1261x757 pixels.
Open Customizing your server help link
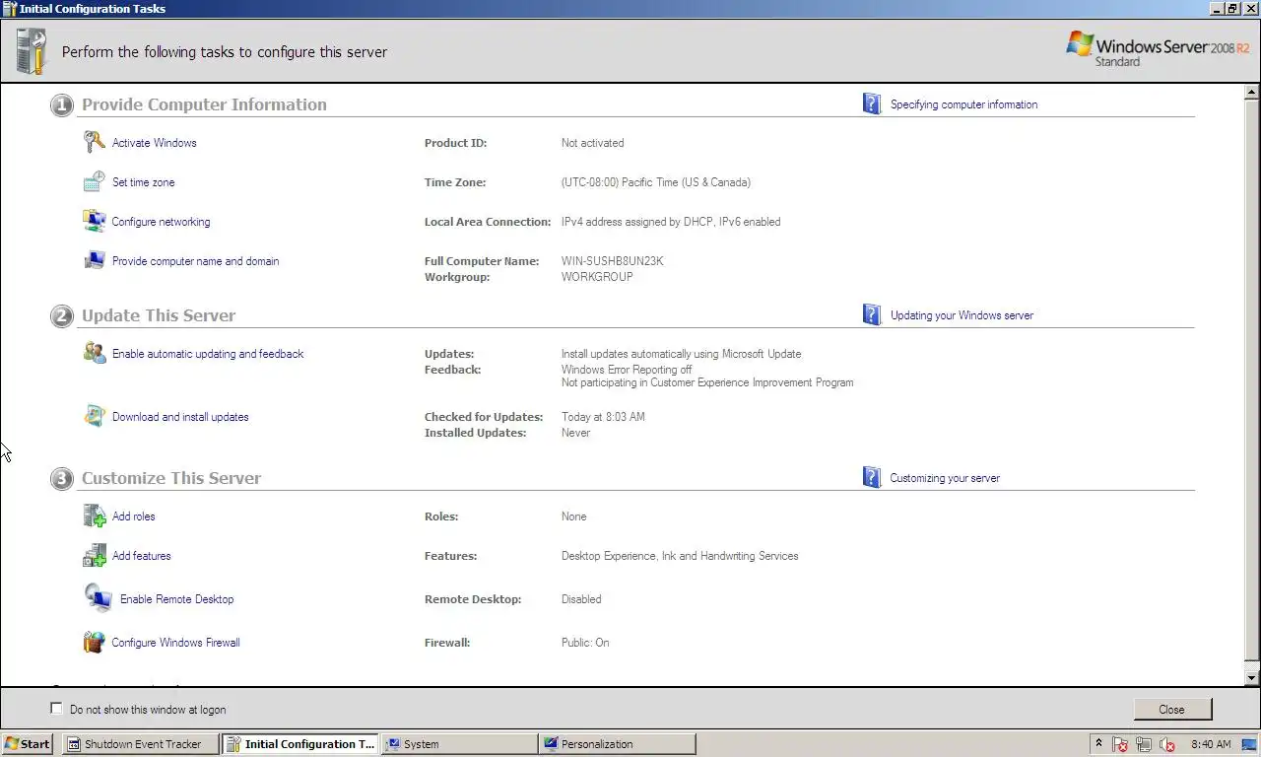(x=945, y=478)
